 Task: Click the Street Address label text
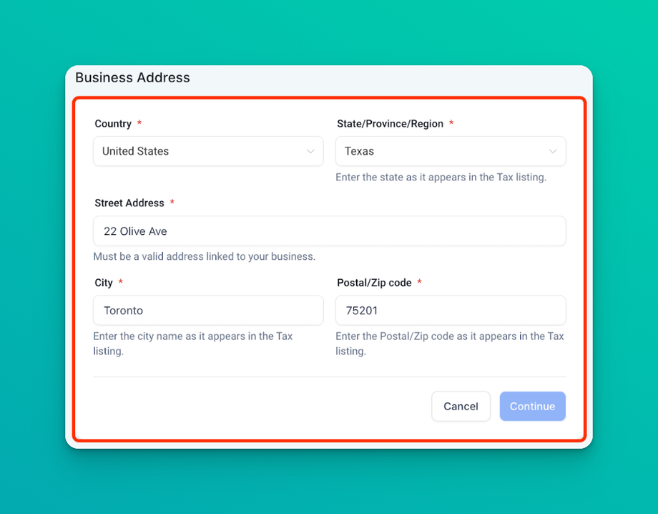(129, 203)
